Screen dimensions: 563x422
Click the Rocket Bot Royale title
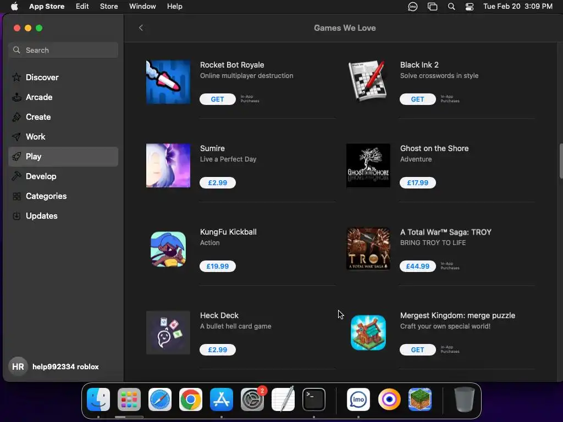pos(232,65)
